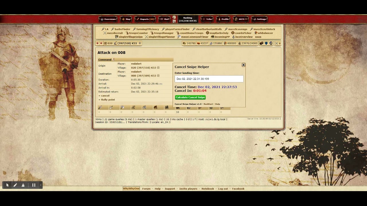The image size is (367, 206).
Task: Click the incoming attacks counter showing 6
Action: pyautogui.click(x=278, y=43)
